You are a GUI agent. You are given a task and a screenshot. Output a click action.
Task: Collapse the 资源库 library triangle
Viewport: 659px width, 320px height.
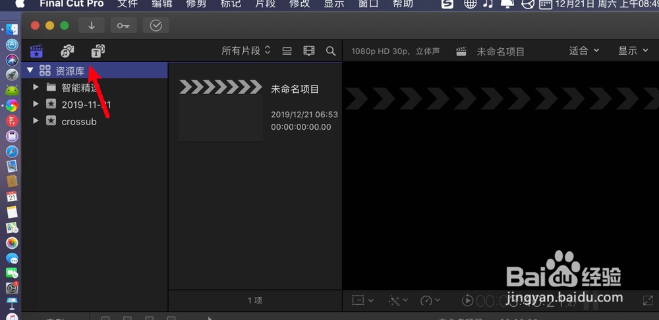click(30, 70)
